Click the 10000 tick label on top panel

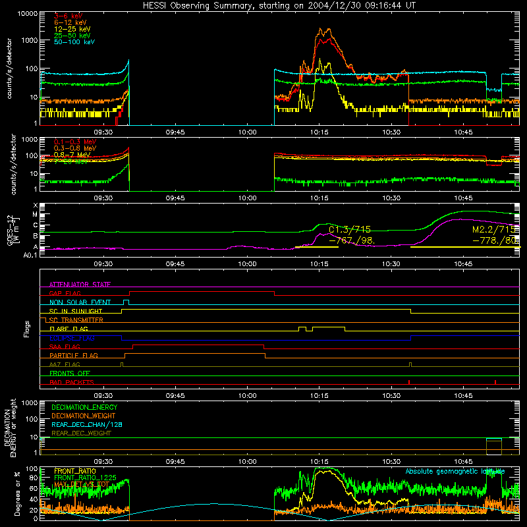click(28, 14)
